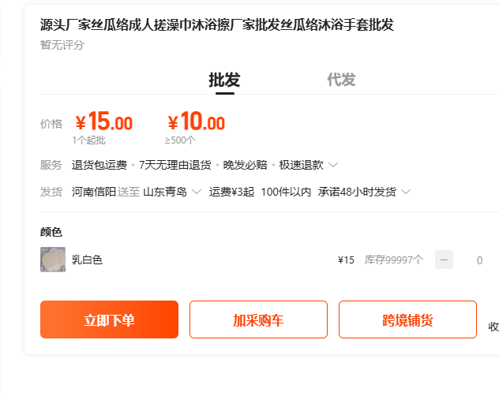Viewport: 499px width, 396px height.
Task: Click the 收 favorite item at right edge
Action: click(493, 327)
